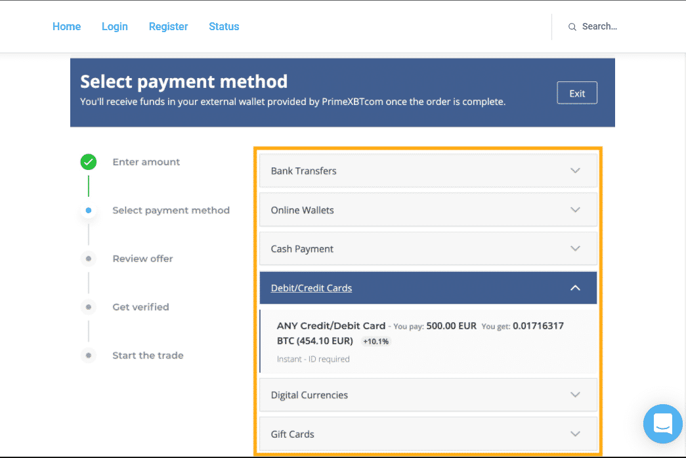Image resolution: width=686 pixels, height=458 pixels.
Task: Click the search magnifier icon
Action: coord(572,27)
